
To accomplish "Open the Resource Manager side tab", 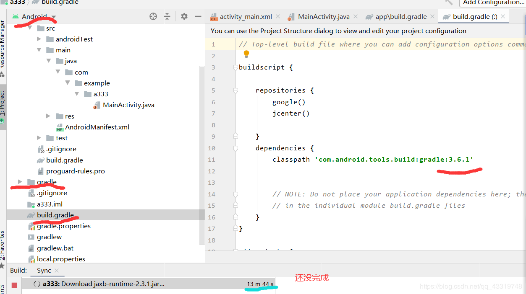I will [x=3, y=44].
